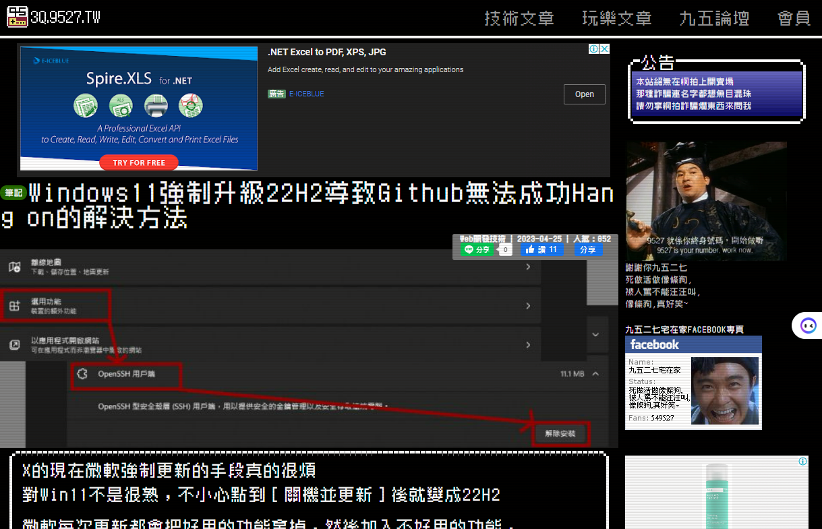Open the Windows11強制升級22H2 article title
822x529 pixels.
307,206
